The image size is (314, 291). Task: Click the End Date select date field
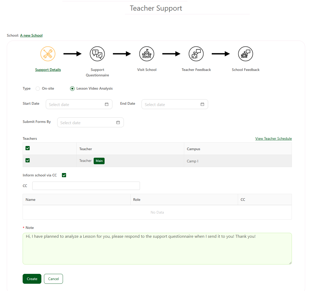[175, 104]
